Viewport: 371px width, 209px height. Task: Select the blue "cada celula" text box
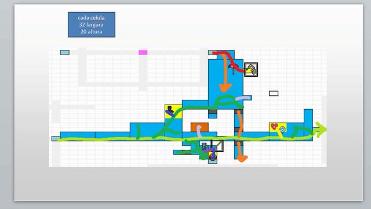(x=92, y=24)
